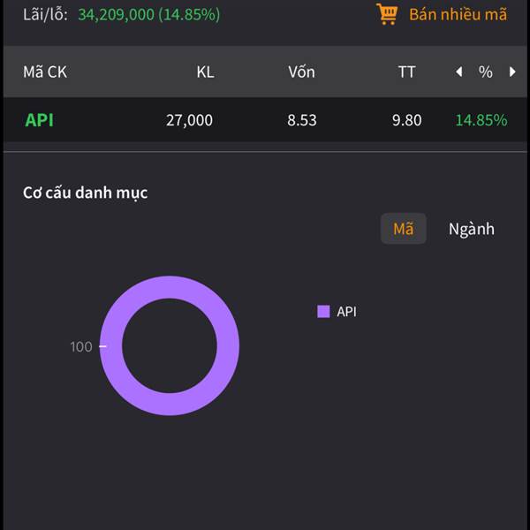Select the Mã tab
530x530 pixels.
tap(404, 229)
